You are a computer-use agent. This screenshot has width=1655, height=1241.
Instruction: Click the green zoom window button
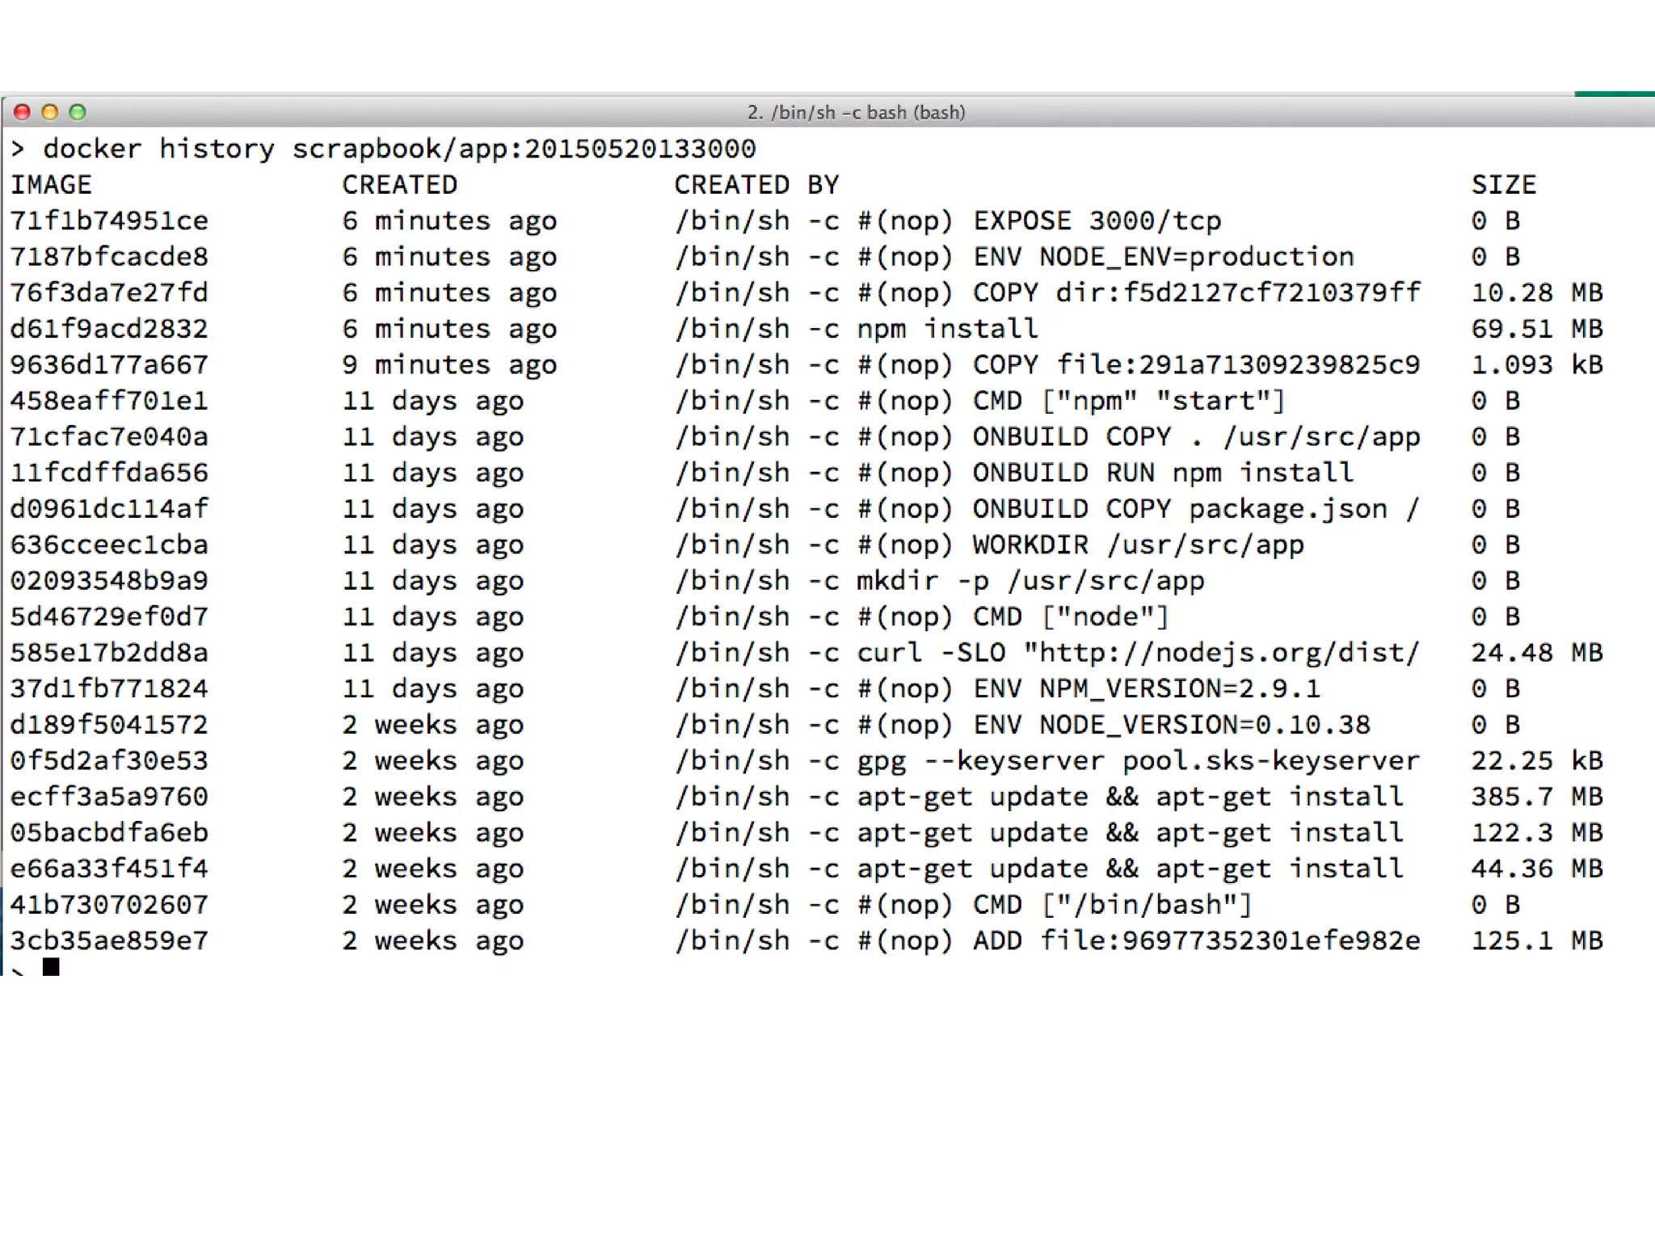pyautogui.click(x=78, y=112)
